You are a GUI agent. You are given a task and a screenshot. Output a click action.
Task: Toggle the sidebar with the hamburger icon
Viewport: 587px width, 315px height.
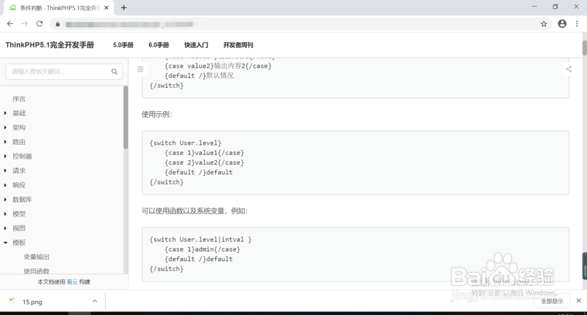click(140, 69)
